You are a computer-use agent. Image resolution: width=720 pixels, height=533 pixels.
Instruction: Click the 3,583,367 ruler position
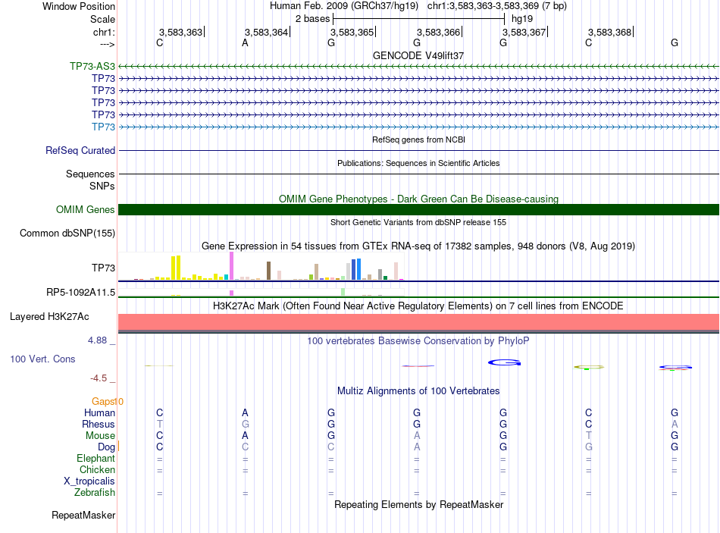click(x=524, y=32)
